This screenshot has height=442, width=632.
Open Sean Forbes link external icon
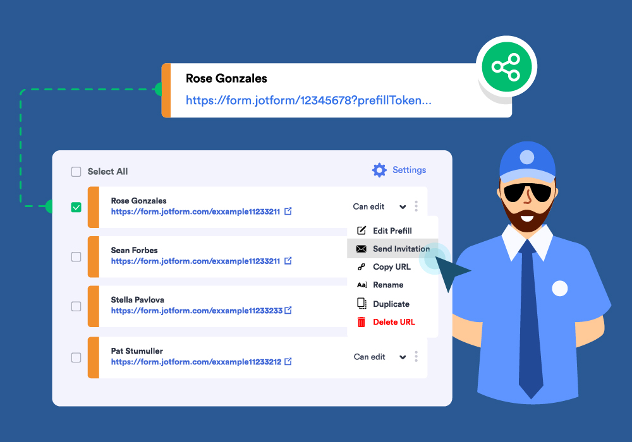pyautogui.click(x=288, y=261)
